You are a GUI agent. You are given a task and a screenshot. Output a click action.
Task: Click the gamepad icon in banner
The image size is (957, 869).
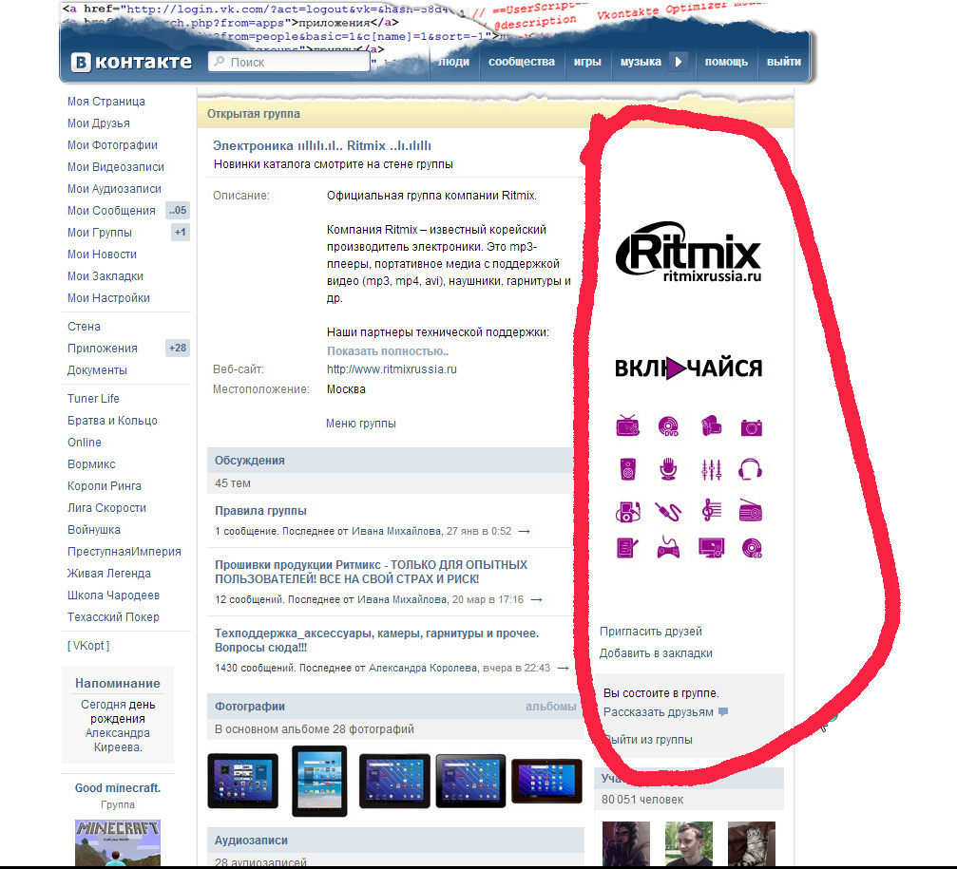tap(668, 548)
